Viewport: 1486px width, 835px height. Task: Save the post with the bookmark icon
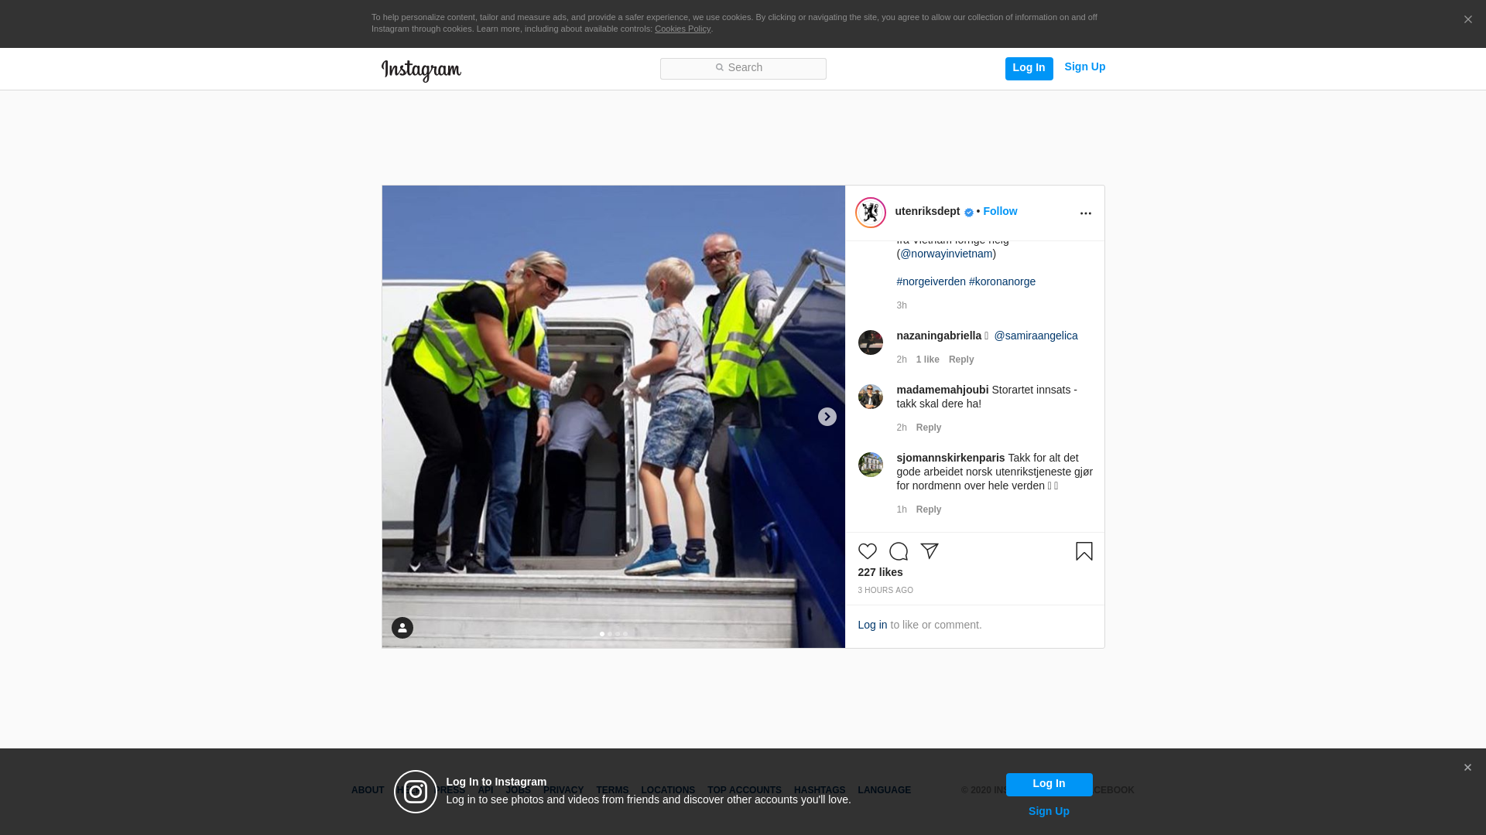(1084, 551)
